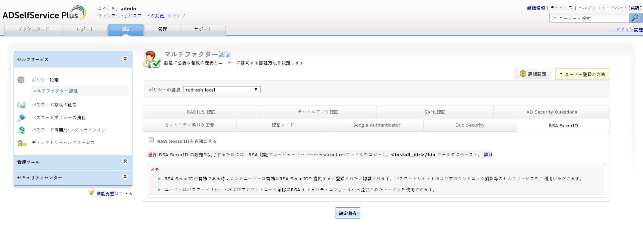Click the gear icon in 詳細設定 button
643x228 pixels.
coord(523,73)
